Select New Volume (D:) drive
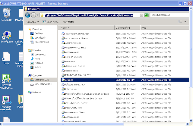The width and height of the screenshot is (193, 126). [41, 84]
